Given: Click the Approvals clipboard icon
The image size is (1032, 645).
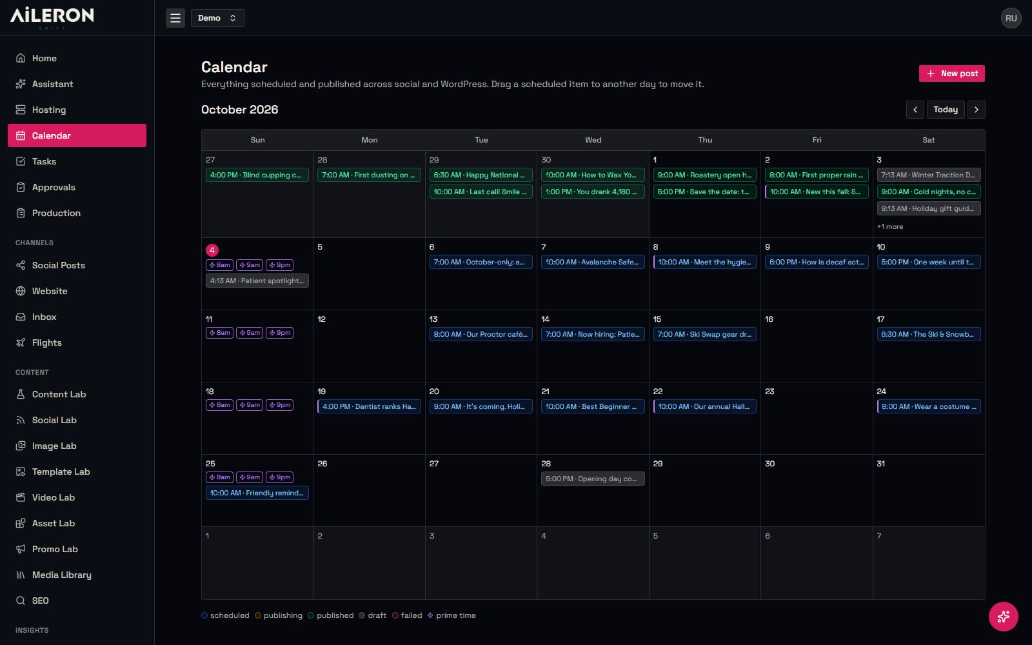Looking at the screenshot, I should point(21,187).
